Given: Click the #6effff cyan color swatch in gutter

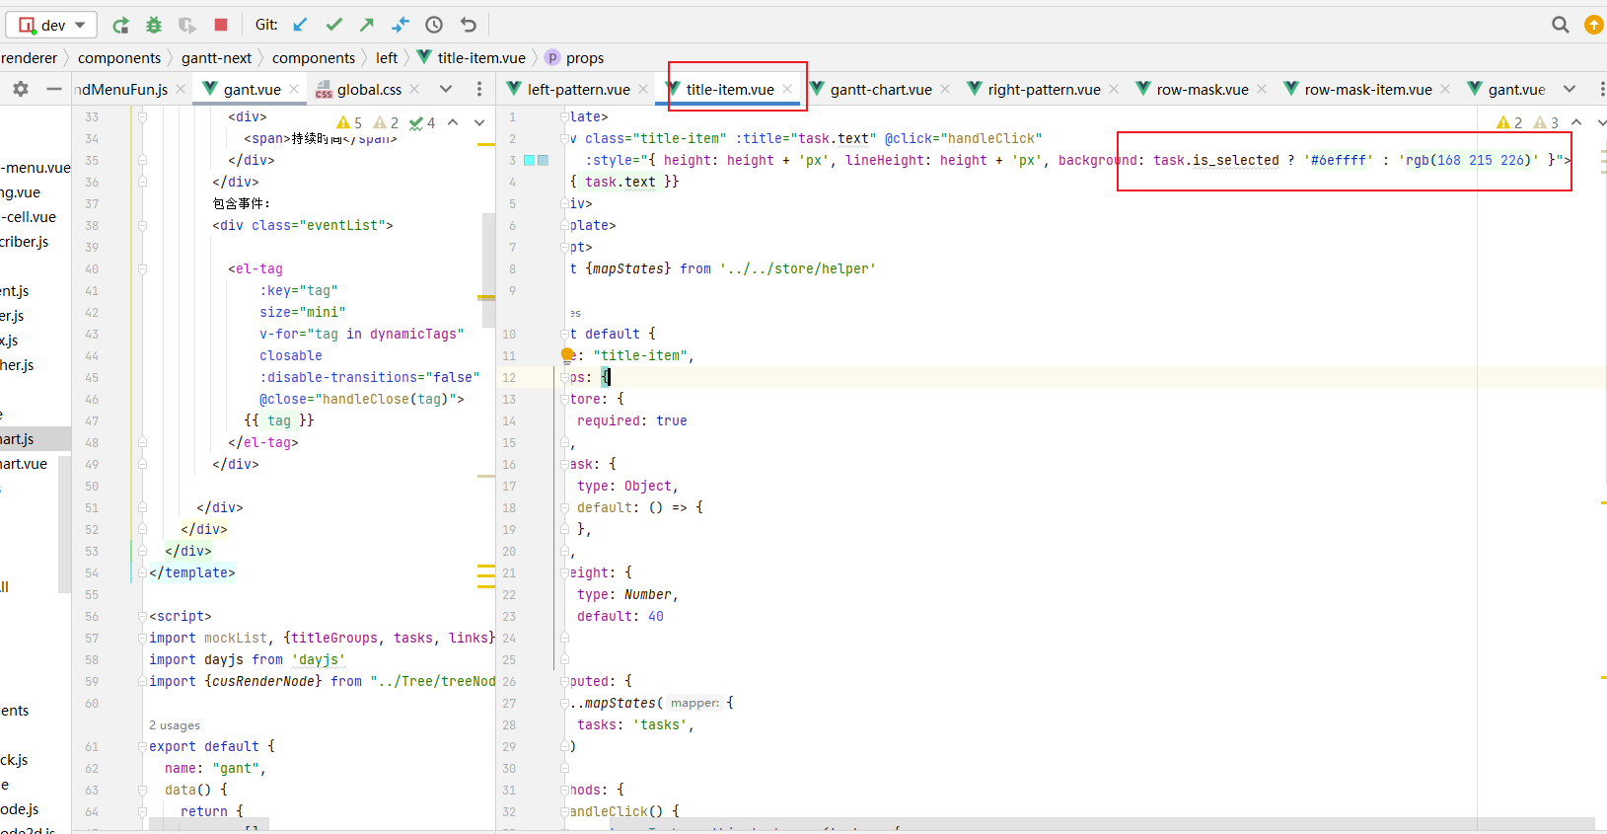Looking at the screenshot, I should coord(530,160).
